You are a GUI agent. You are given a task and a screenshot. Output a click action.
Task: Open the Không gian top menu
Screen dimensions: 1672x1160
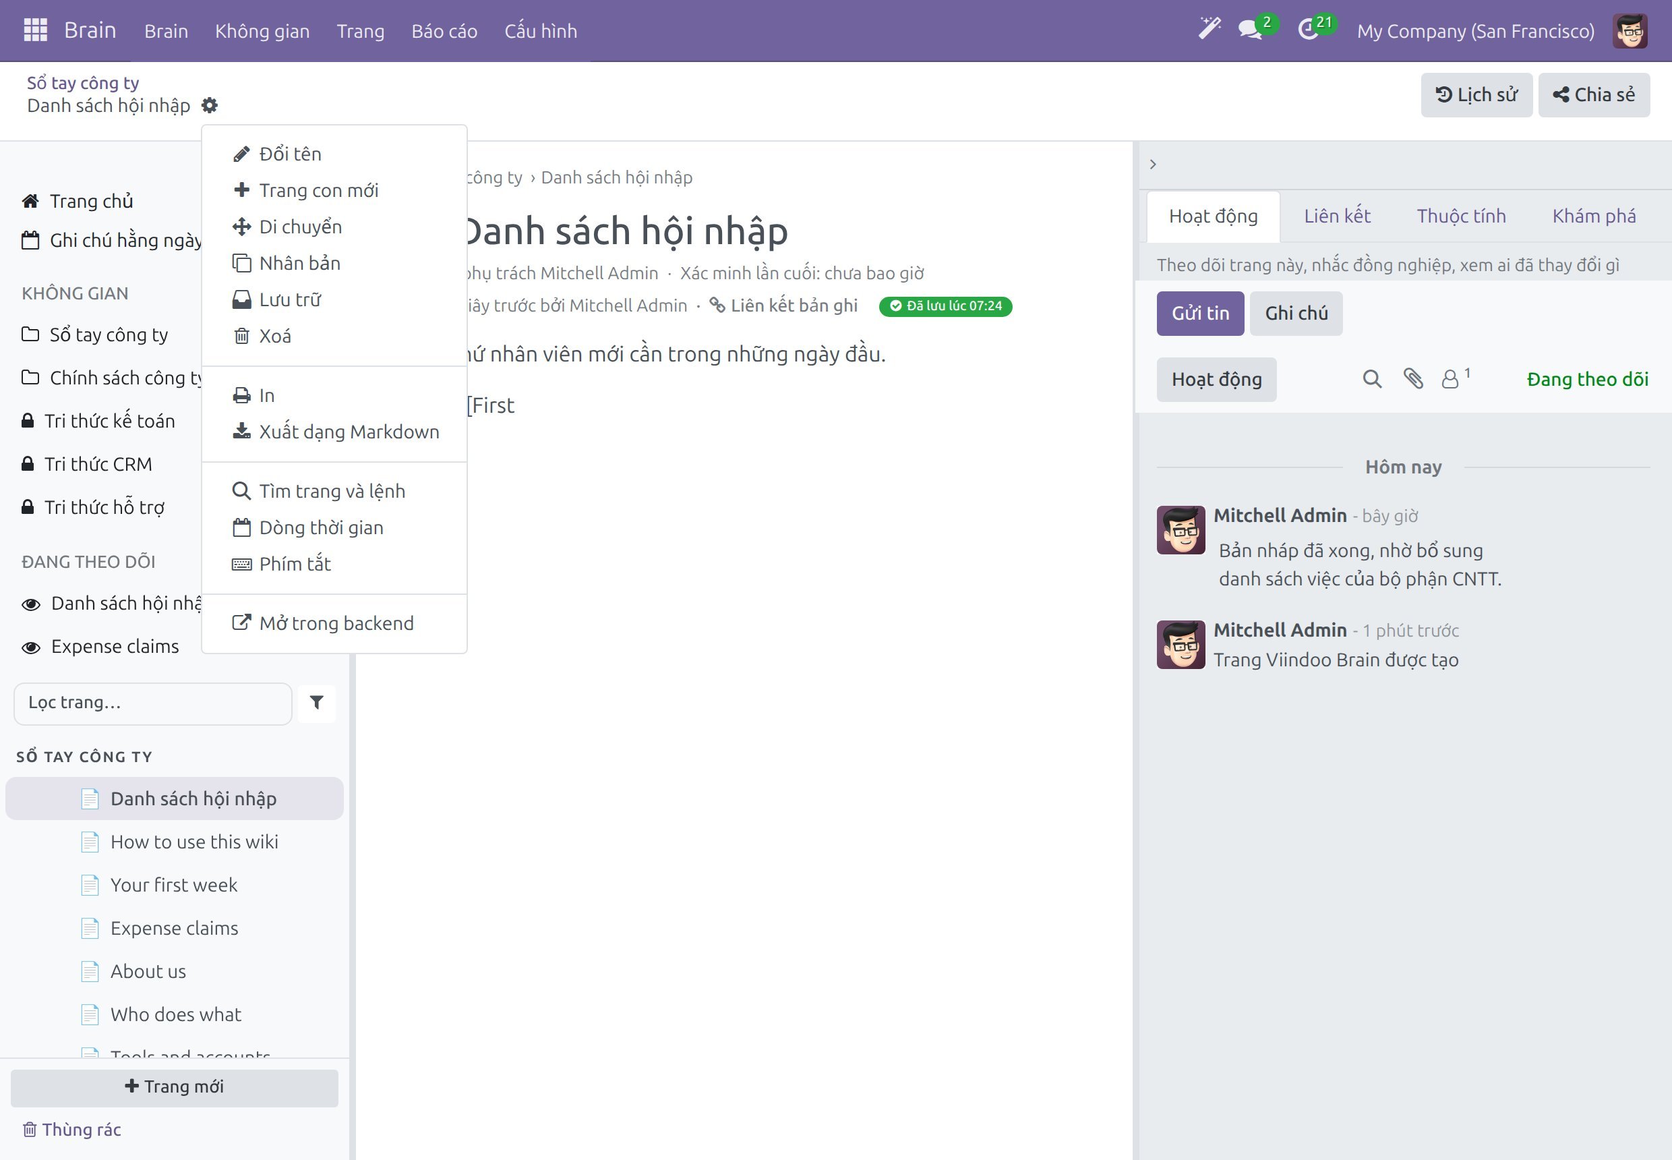[262, 31]
